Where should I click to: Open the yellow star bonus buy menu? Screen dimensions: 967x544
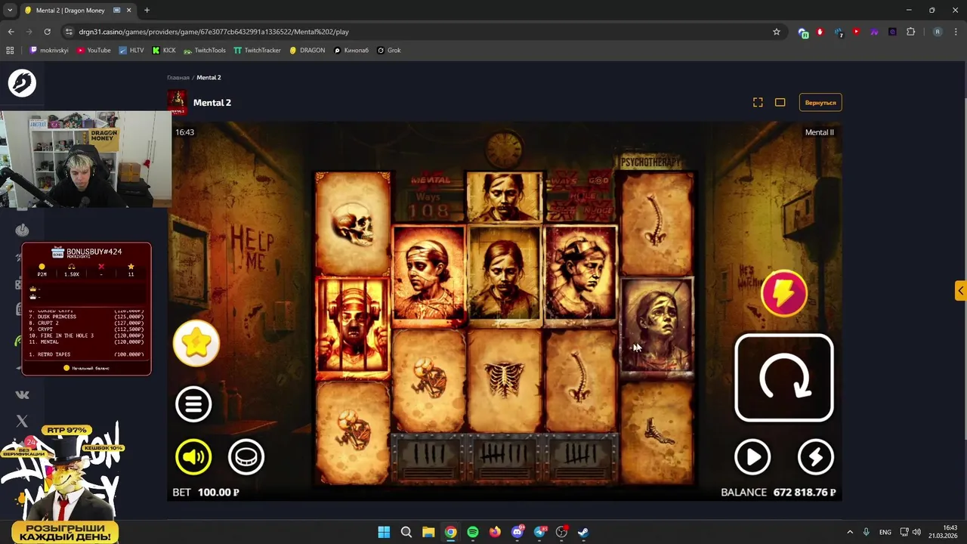[x=196, y=343]
